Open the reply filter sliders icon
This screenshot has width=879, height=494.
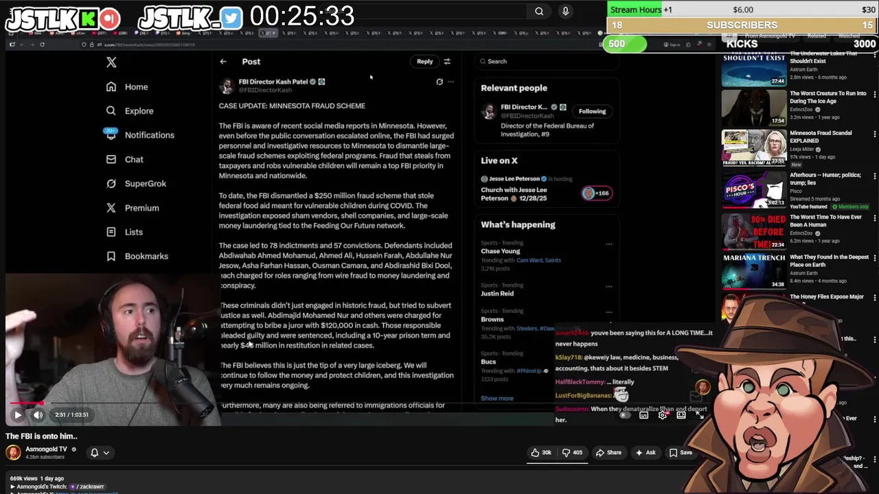tap(447, 62)
